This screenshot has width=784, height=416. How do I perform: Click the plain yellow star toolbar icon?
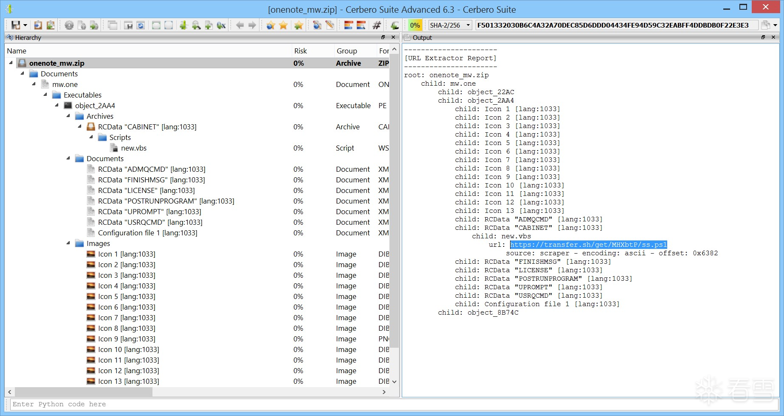pyautogui.click(x=283, y=25)
